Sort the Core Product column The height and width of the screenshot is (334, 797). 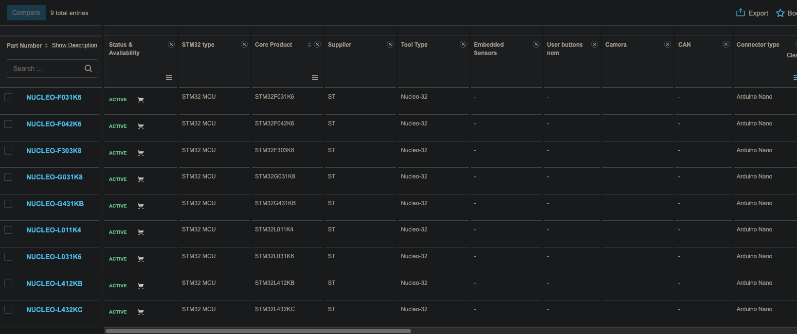309,45
